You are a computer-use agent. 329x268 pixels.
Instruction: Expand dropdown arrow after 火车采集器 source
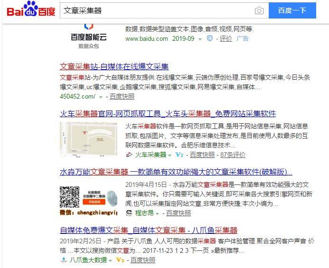click(170, 156)
